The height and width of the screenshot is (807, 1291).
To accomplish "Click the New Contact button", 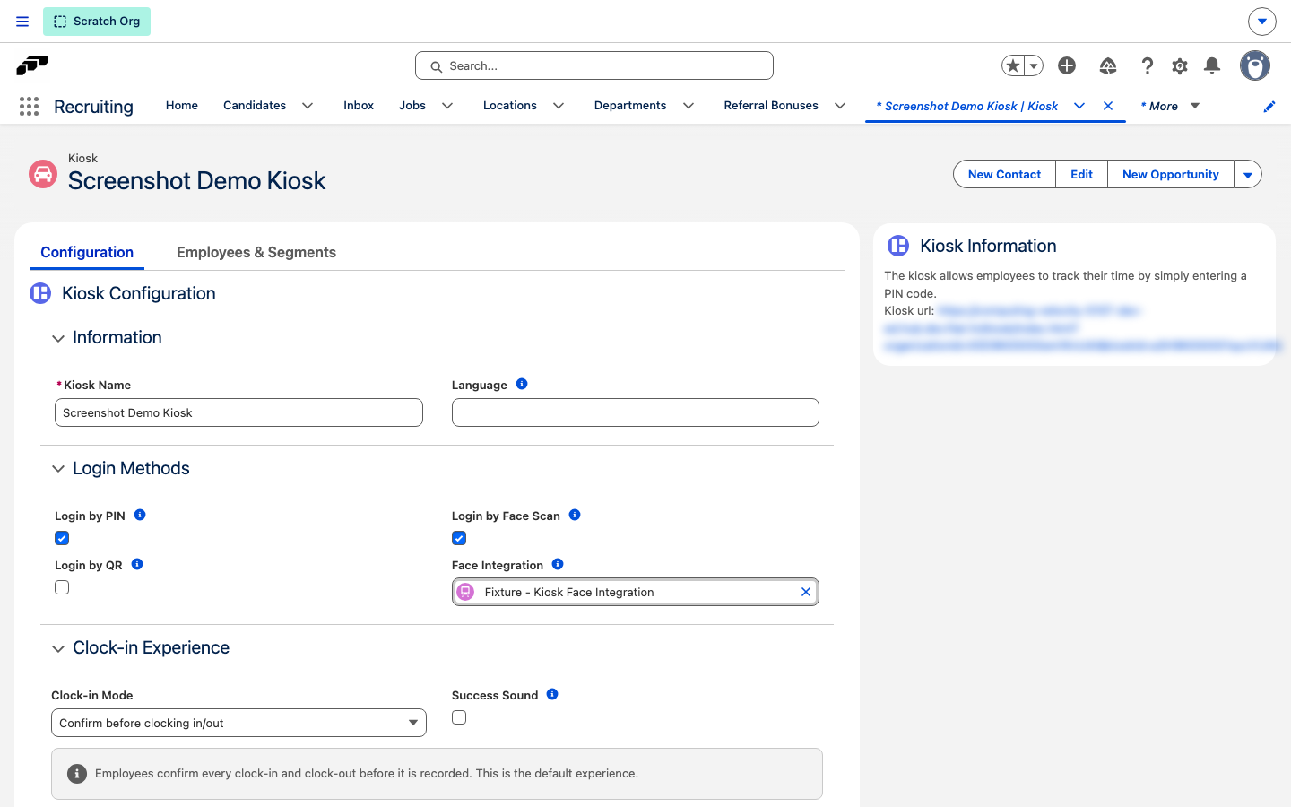I will click(1005, 175).
